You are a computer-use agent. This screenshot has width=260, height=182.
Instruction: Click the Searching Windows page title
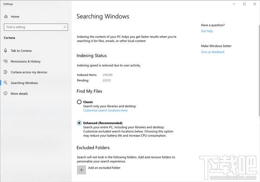click(103, 16)
